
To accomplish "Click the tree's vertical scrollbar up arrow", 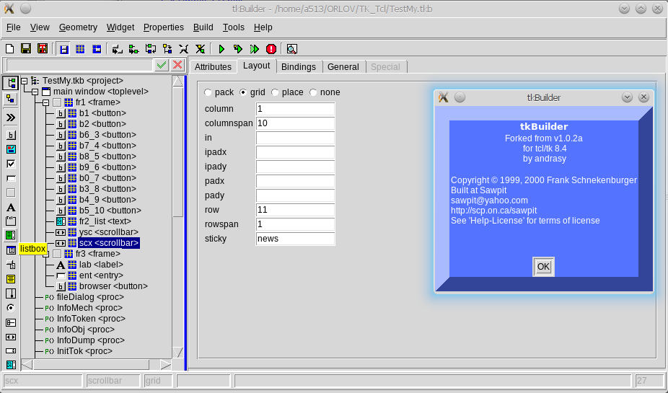I will coord(177,81).
